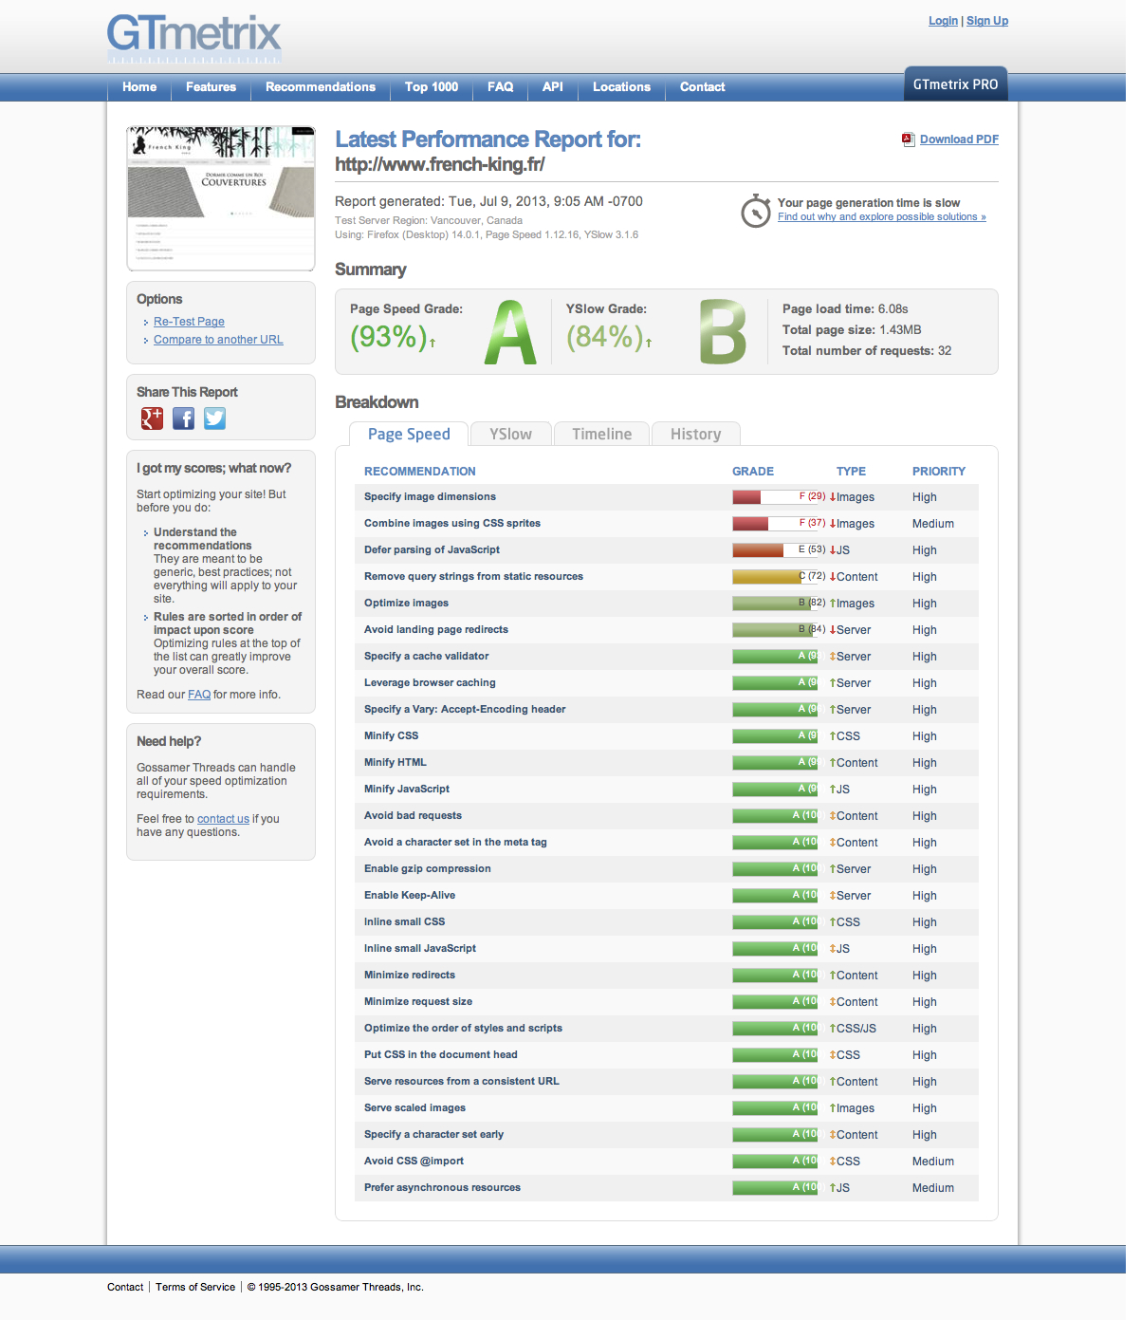The image size is (1141, 1320).
Task: Click Download PDF link
Action: tap(959, 139)
